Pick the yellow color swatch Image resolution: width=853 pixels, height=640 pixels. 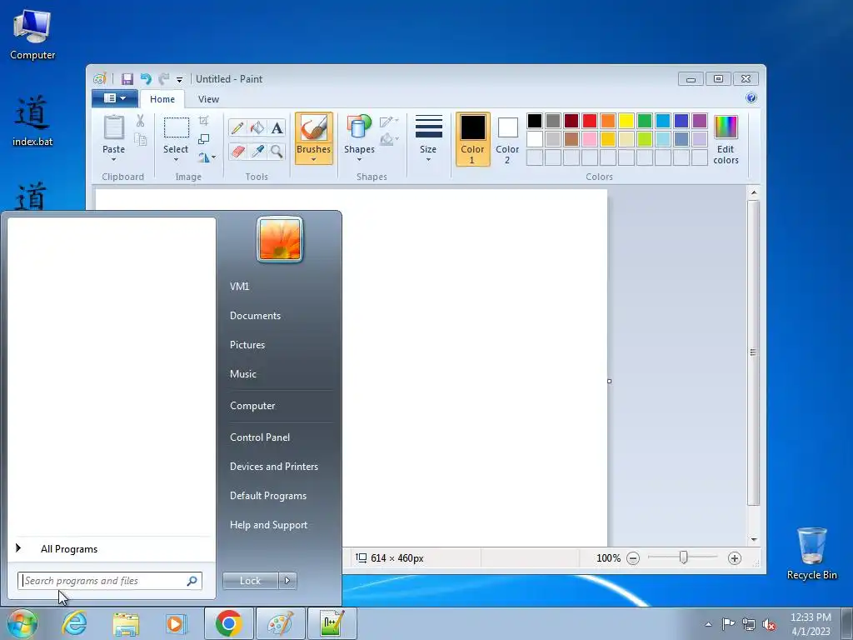point(626,121)
